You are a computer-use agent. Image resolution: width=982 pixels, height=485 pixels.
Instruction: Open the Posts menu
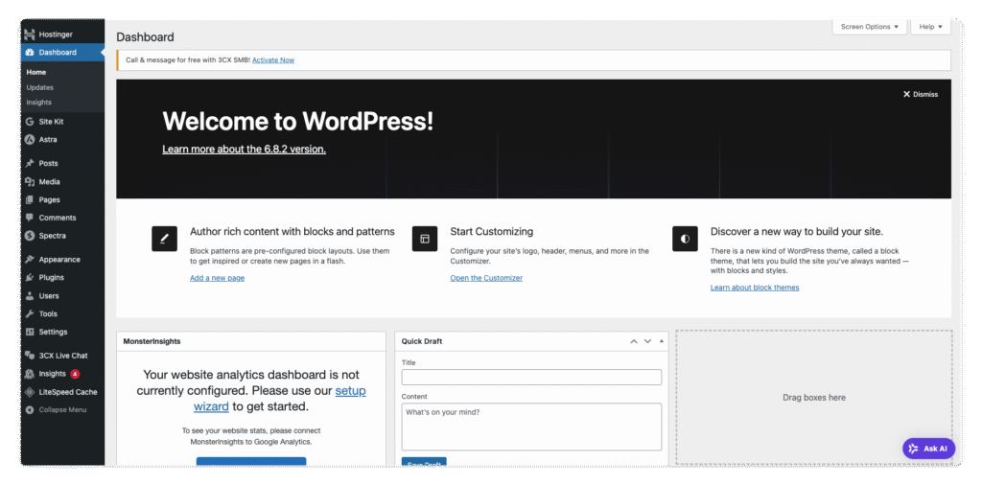pos(62,163)
